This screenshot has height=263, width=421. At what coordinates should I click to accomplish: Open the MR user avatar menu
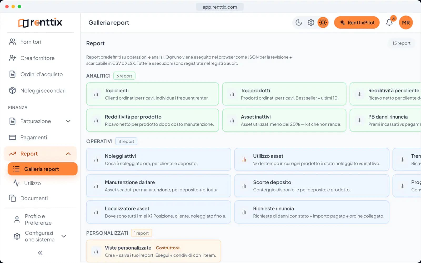coord(406,23)
